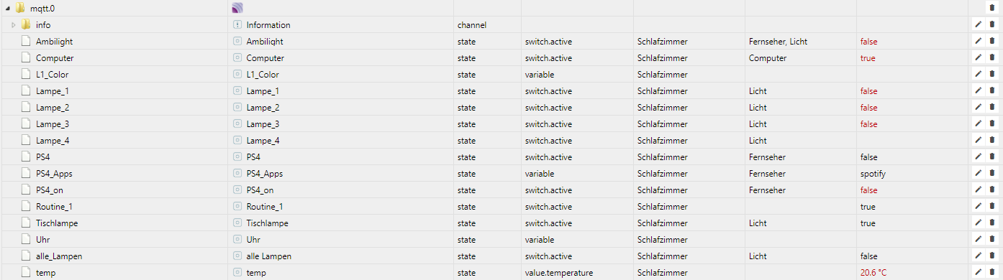The height and width of the screenshot is (280, 1003).
Task: Delete the PS4_Apps object
Action: (991, 174)
